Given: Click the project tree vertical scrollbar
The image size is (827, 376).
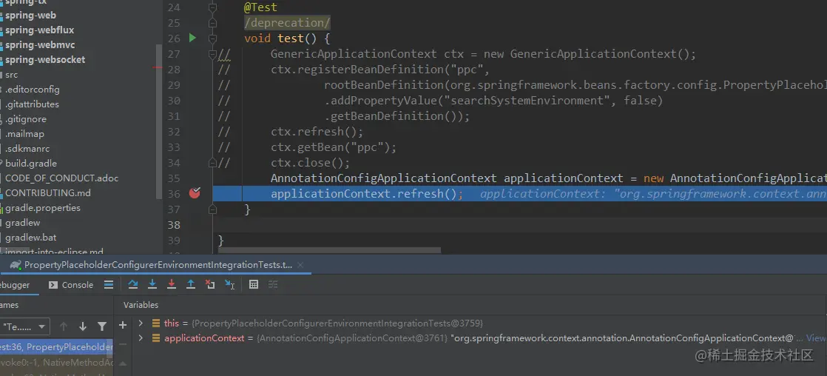Looking at the screenshot, I should tap(159, 121).
